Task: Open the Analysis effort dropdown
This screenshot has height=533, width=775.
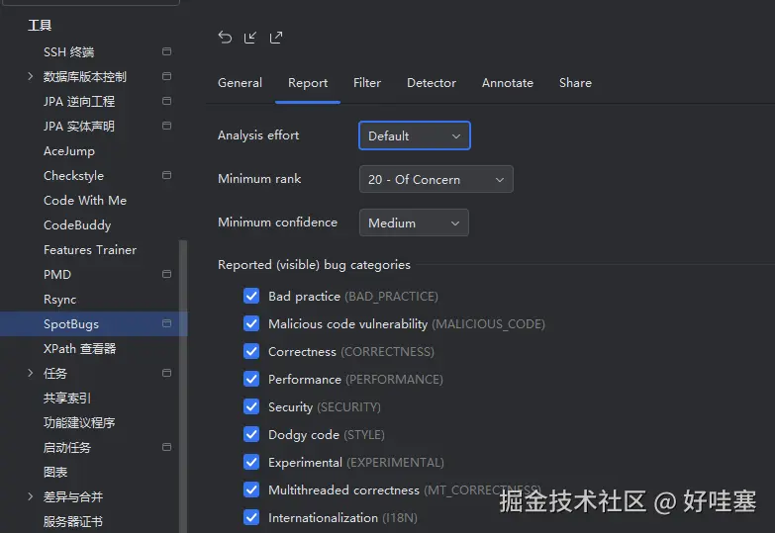Action: point(414,135)
